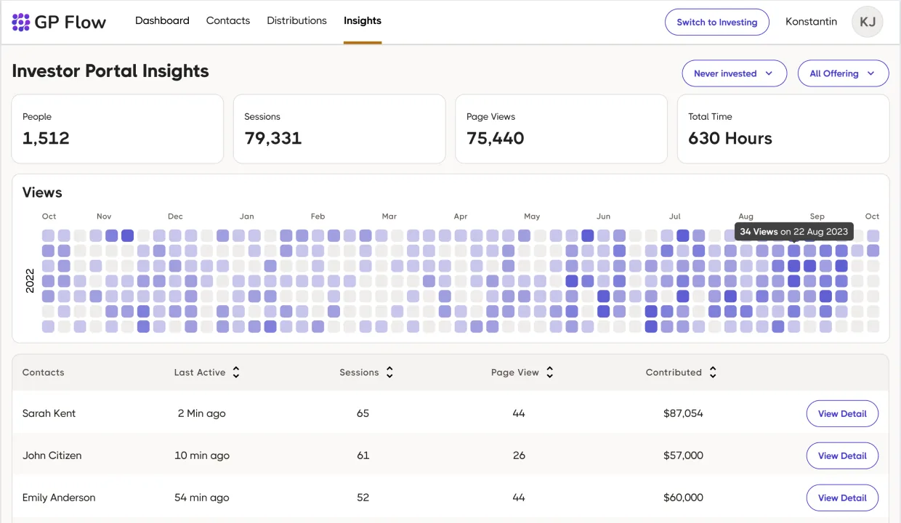View Detail for Sarah Kent

(842, 413)
